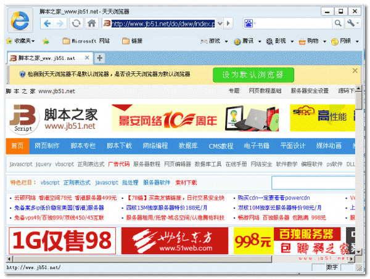Click the refresh page icon
This screenshot has width=370, height=279.
[76, 23]
